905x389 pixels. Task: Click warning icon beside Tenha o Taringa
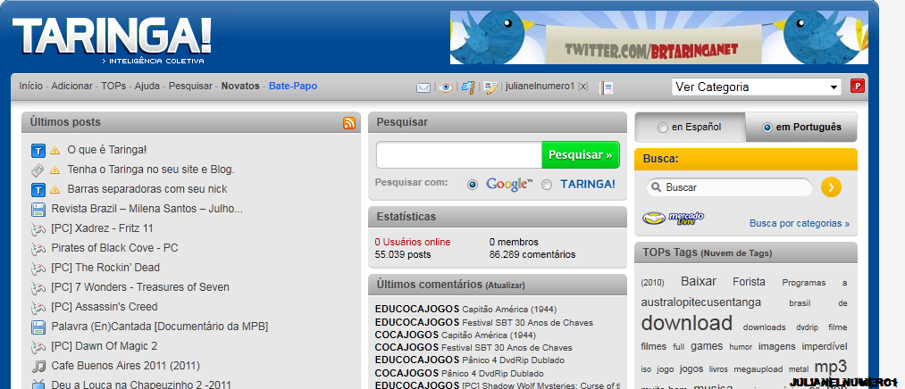point(54,170)
